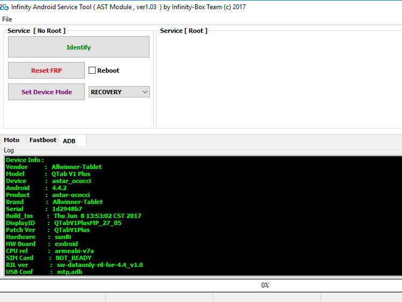Click the 'Log' panel label

click(x=9, y=150)
